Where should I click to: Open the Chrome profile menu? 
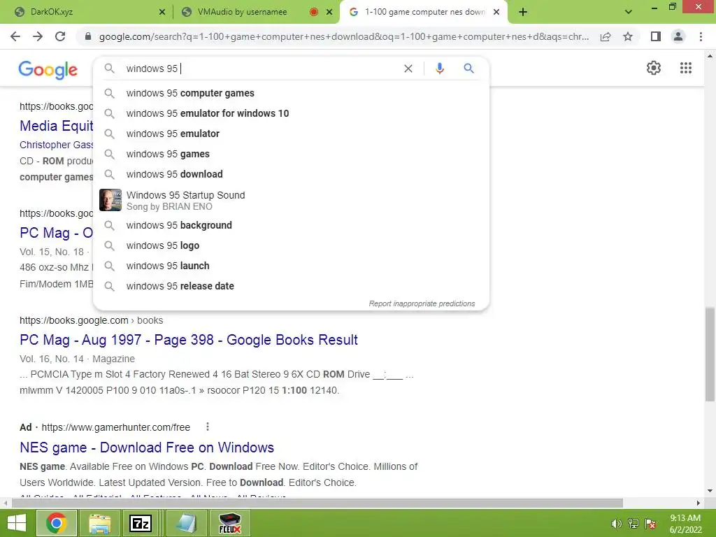click(678, 36)
